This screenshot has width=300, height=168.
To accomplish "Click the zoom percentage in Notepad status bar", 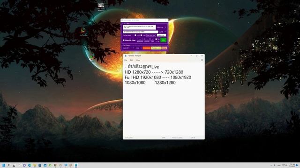I will 164,138.
